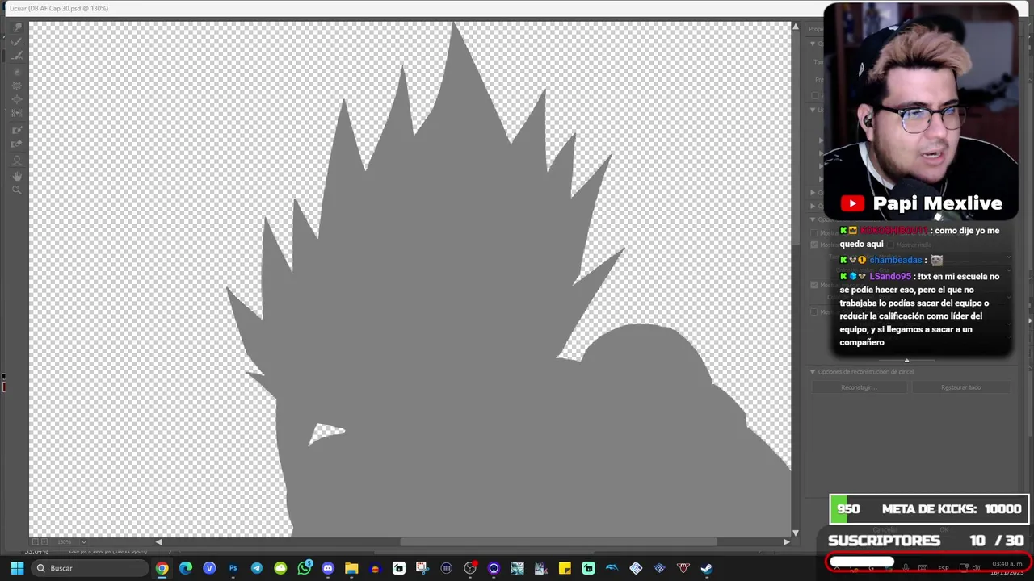Select the Reconstruct tool

pos(17,42)
